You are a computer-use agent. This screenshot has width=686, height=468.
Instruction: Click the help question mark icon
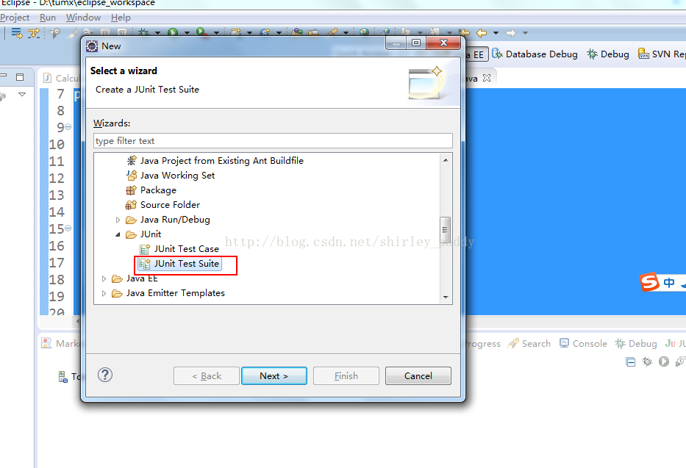105,375
